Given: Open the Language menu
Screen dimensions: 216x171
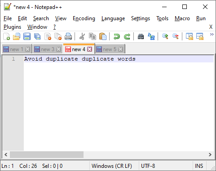Looking at the screenshot, I should (x=113, y=18).
